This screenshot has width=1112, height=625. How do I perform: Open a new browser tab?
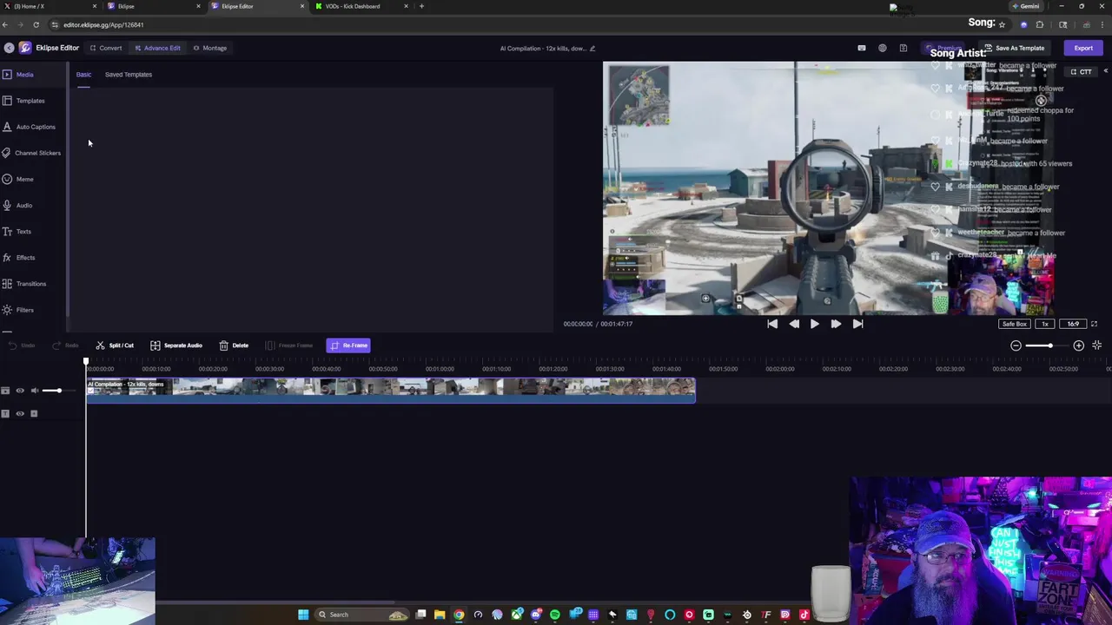tap(421, 6)
